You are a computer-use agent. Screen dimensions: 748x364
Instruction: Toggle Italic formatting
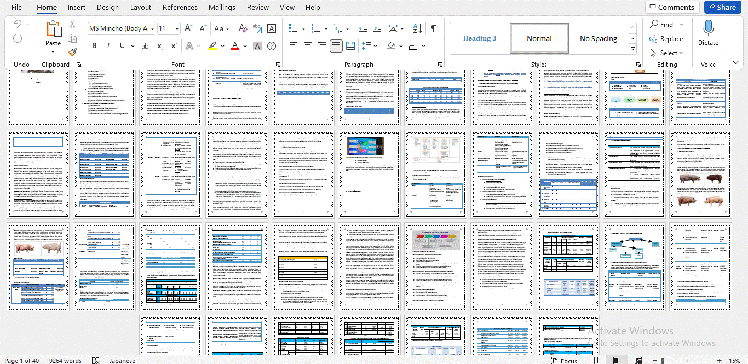point(108,46)
